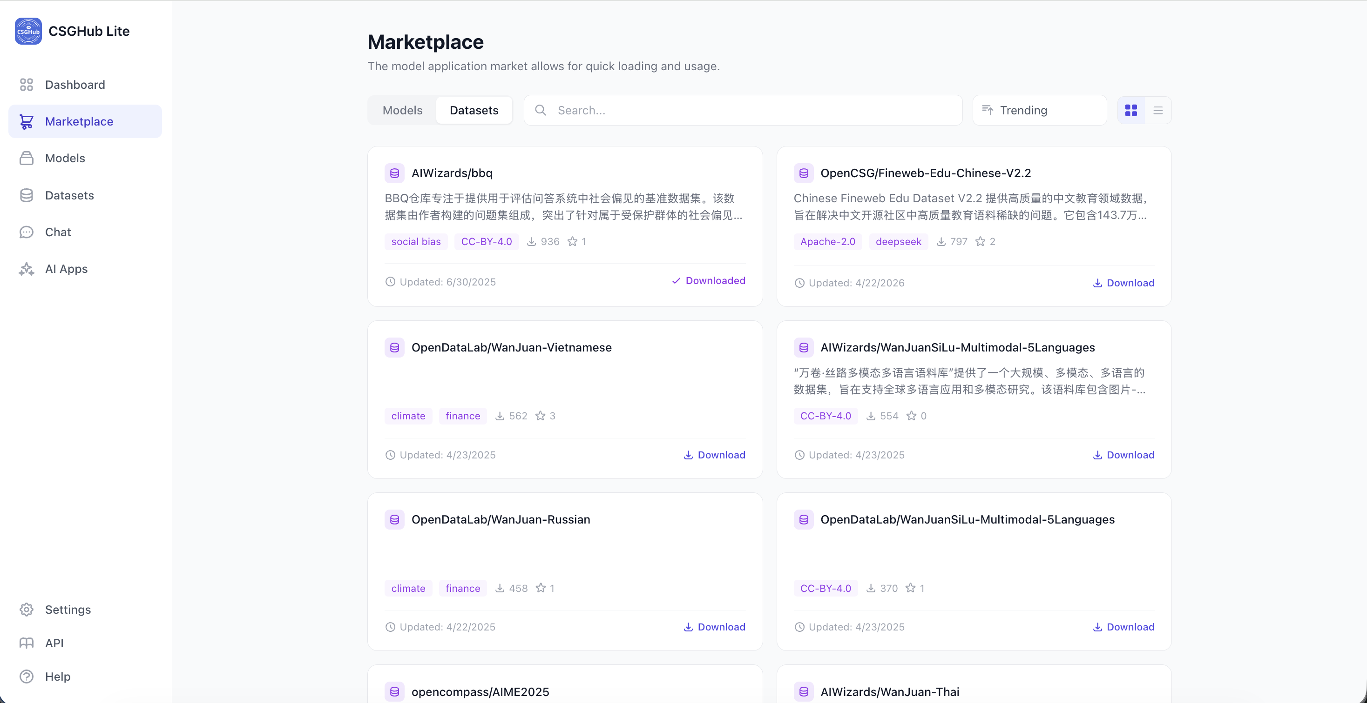Viewport: 1367px width, 703px height.
Task: Click the star icon on AIWizards/bbq
Action: (x=573, y=242)
